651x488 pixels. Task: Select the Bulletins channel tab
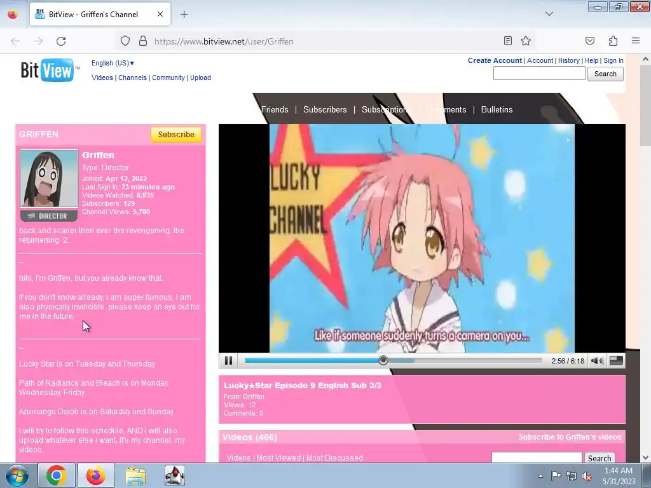pos(497,109)
